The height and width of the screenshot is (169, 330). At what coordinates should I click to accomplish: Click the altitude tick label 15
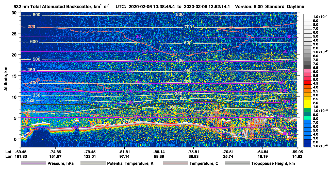click(x=14, y=76)
